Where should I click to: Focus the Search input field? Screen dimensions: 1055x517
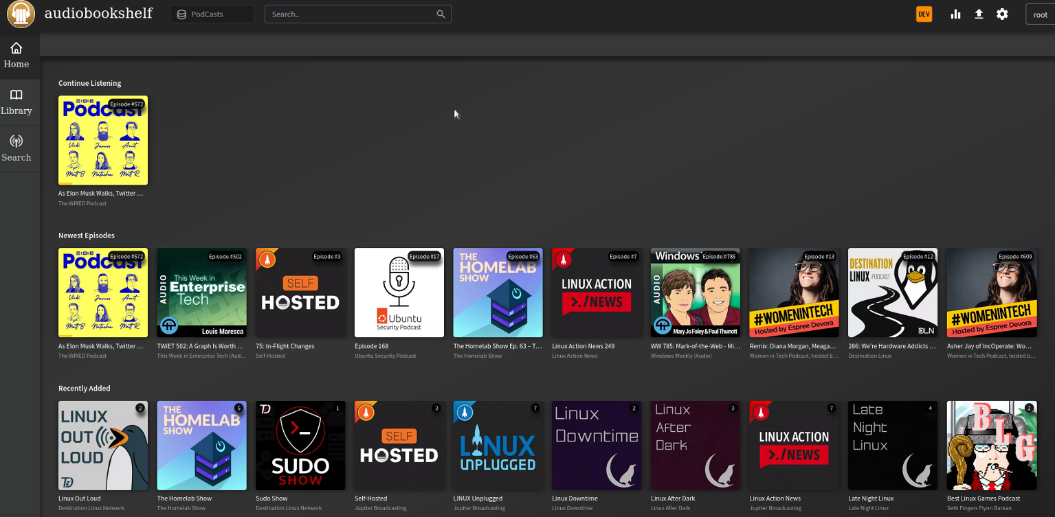[x=357, y=14]
